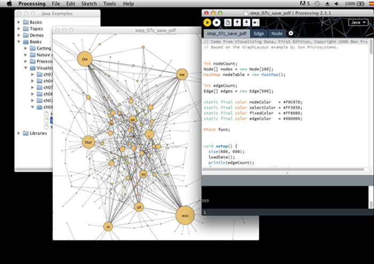Run the sketch with the play button
The width and height of the screenshot is (374, 264).
point(207,22)
